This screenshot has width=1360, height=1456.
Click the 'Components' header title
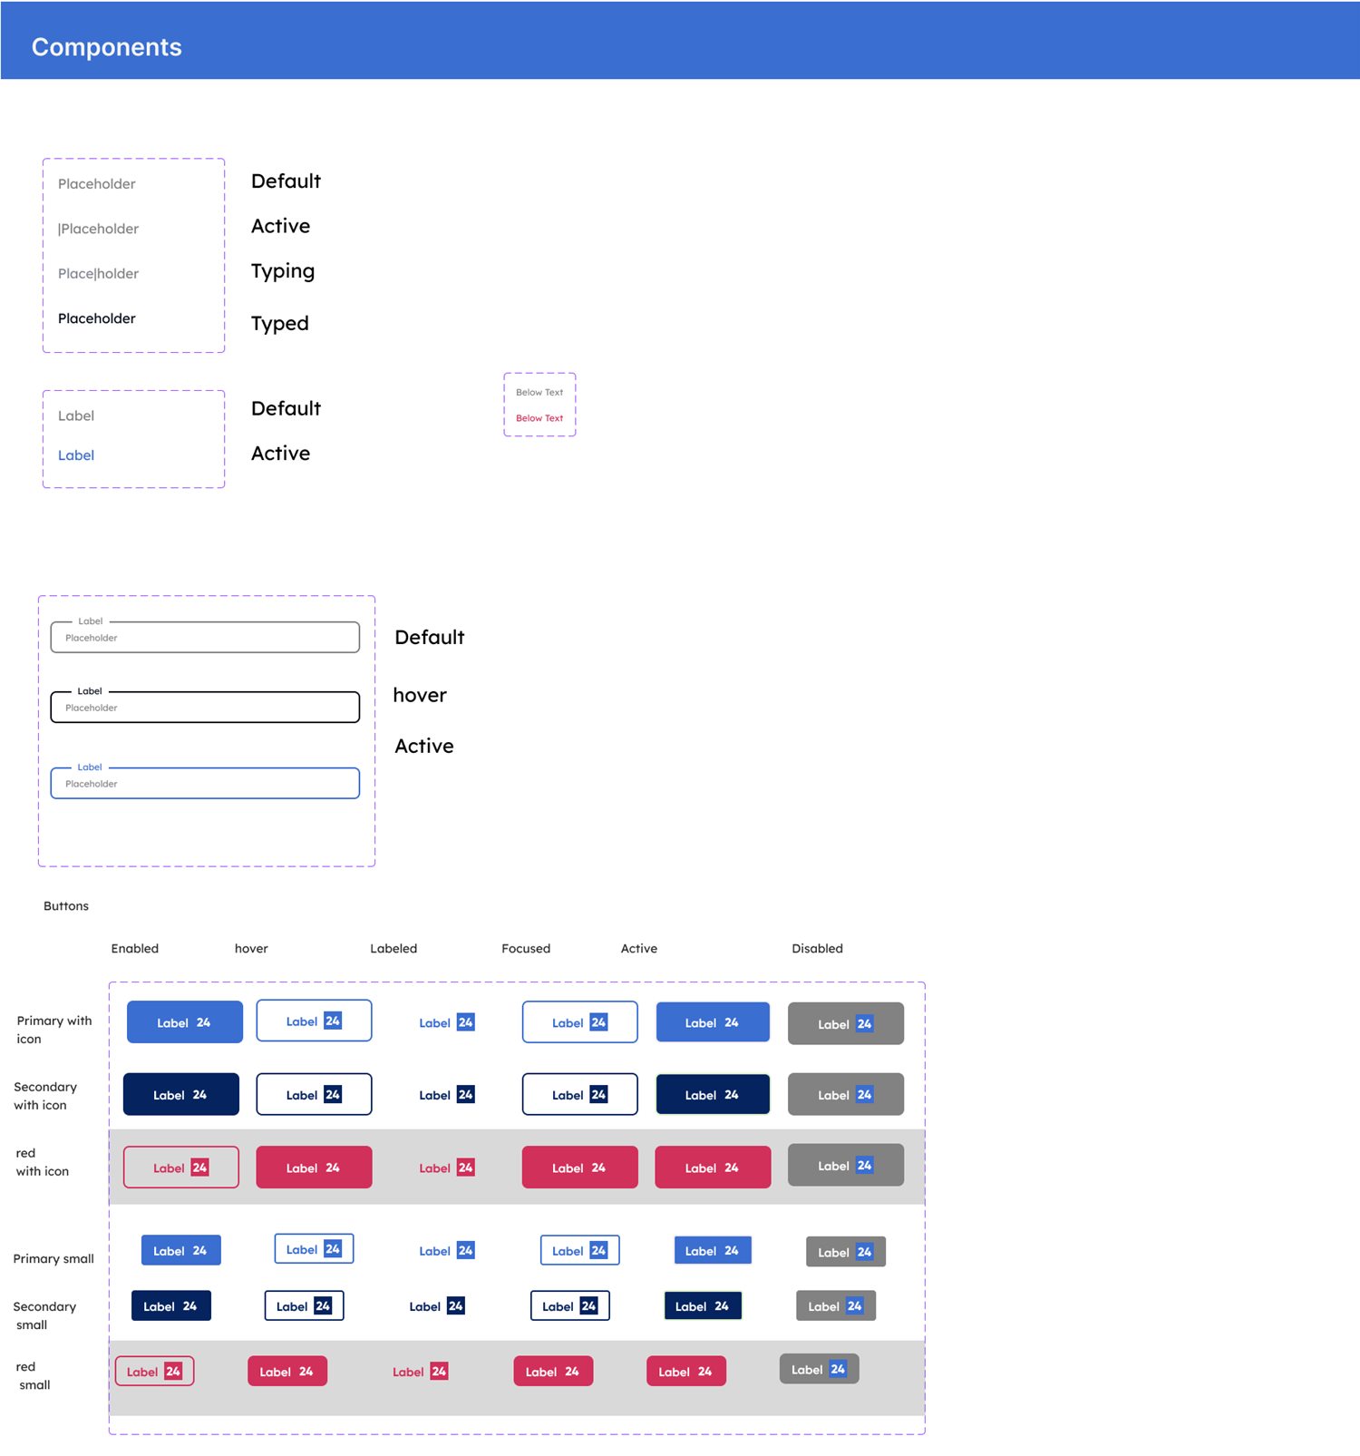107,47
